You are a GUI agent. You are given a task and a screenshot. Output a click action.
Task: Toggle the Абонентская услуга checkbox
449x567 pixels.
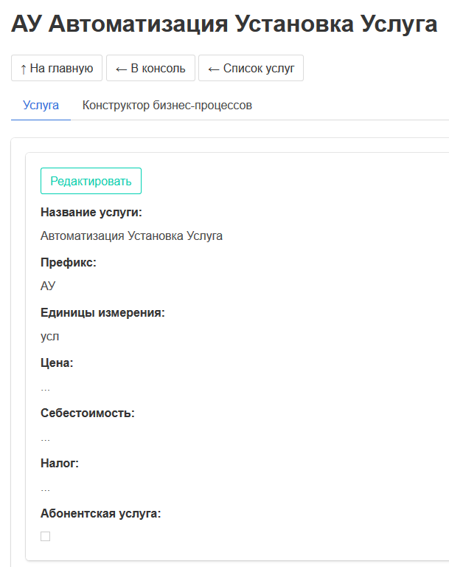[46, 537]
